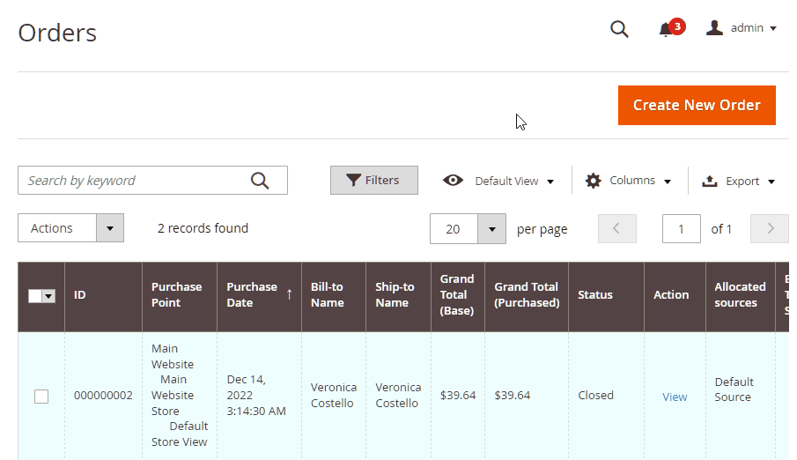Screen dimensions: 797x460
Task: Open the Filters panel
Action: (x=374, y=180)
